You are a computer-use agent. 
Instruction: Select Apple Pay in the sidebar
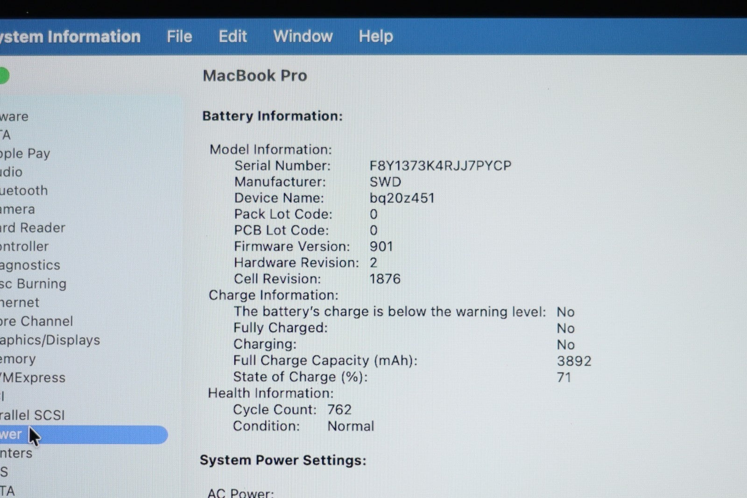(25, 154)
